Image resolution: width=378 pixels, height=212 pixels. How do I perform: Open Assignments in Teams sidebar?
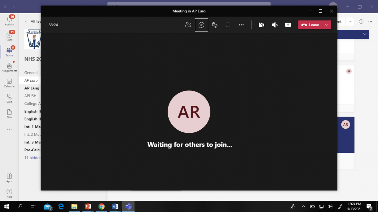[x=9, y=67]
